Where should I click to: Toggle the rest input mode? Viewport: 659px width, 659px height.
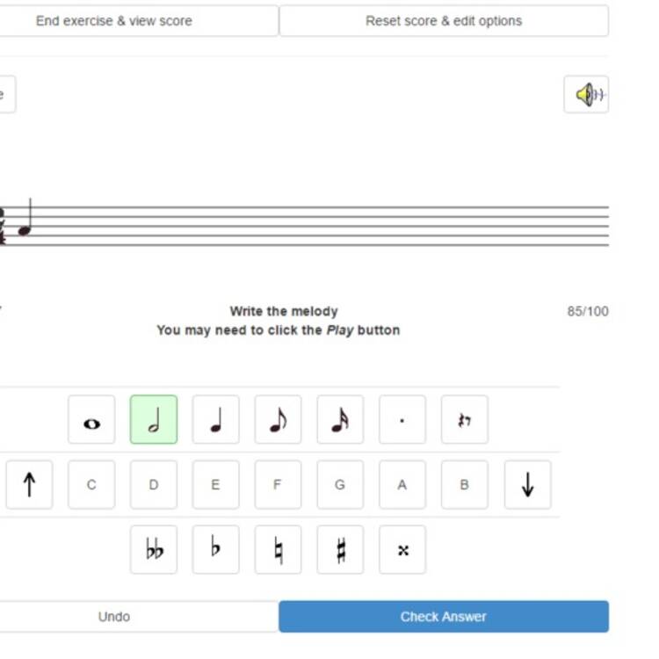pos(465,419)
